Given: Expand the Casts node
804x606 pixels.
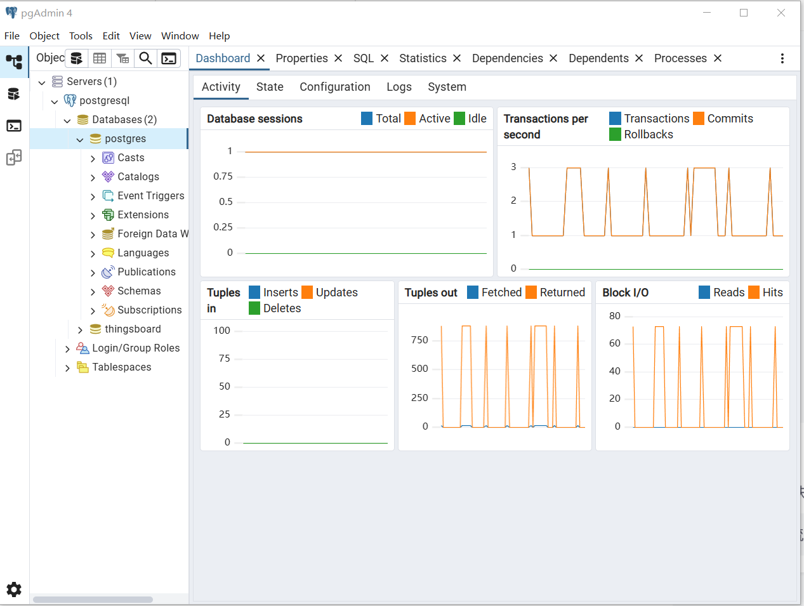Looking at the screenshot, I should pyautogui.click(x=93, y=159).
